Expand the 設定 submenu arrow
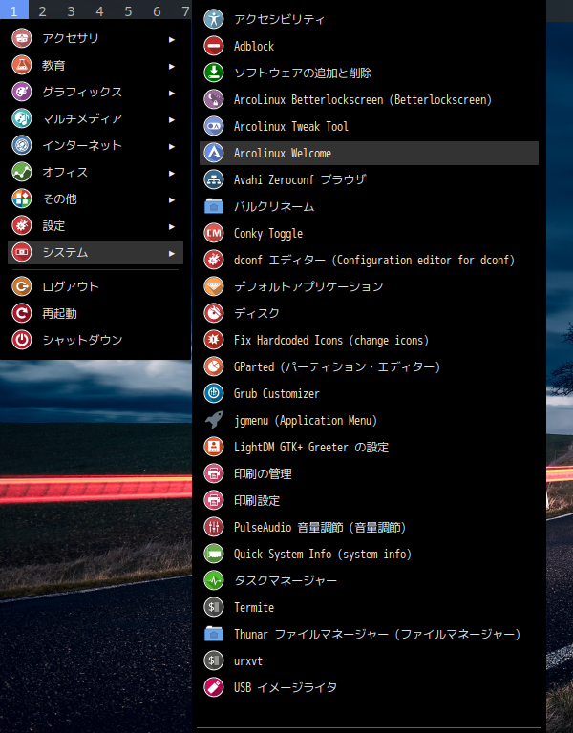The height and width of the screenshot is (733, 573). coord(172,227)
